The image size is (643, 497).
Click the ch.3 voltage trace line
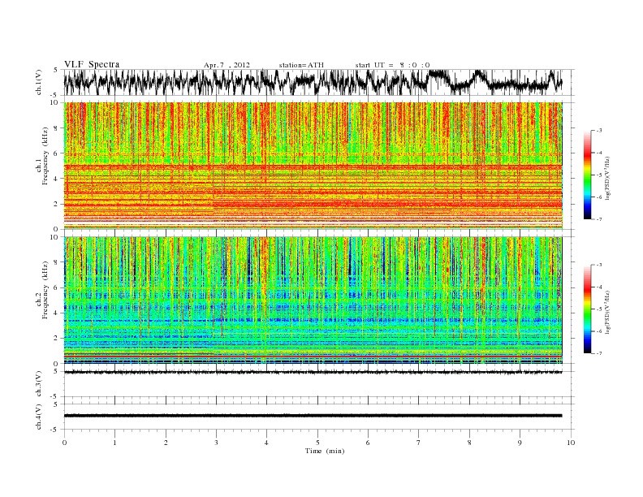313,372
